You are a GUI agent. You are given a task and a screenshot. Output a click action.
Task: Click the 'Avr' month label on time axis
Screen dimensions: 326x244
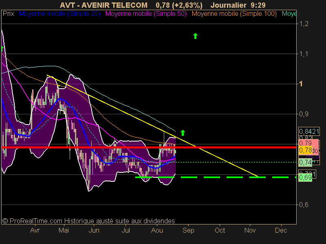pyautogui.click(x=35, y=230)
